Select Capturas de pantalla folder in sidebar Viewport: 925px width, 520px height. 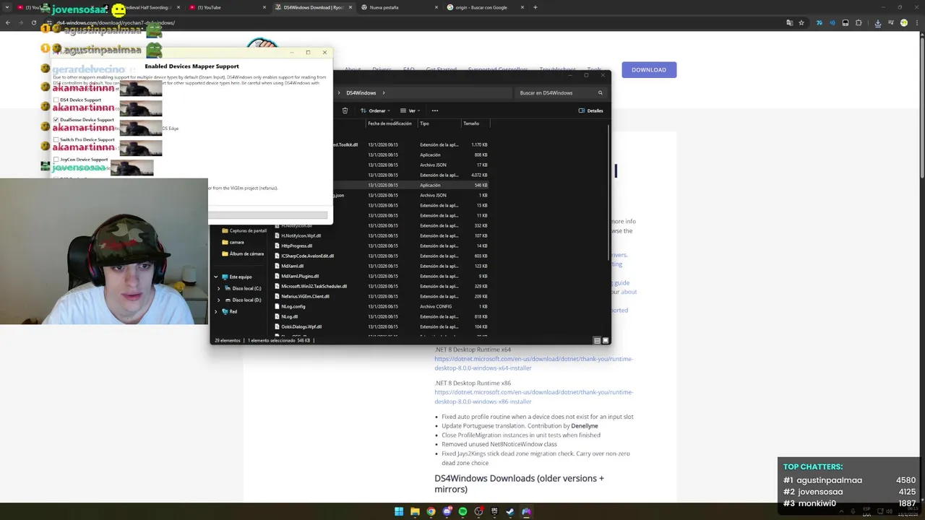point(245,230)
